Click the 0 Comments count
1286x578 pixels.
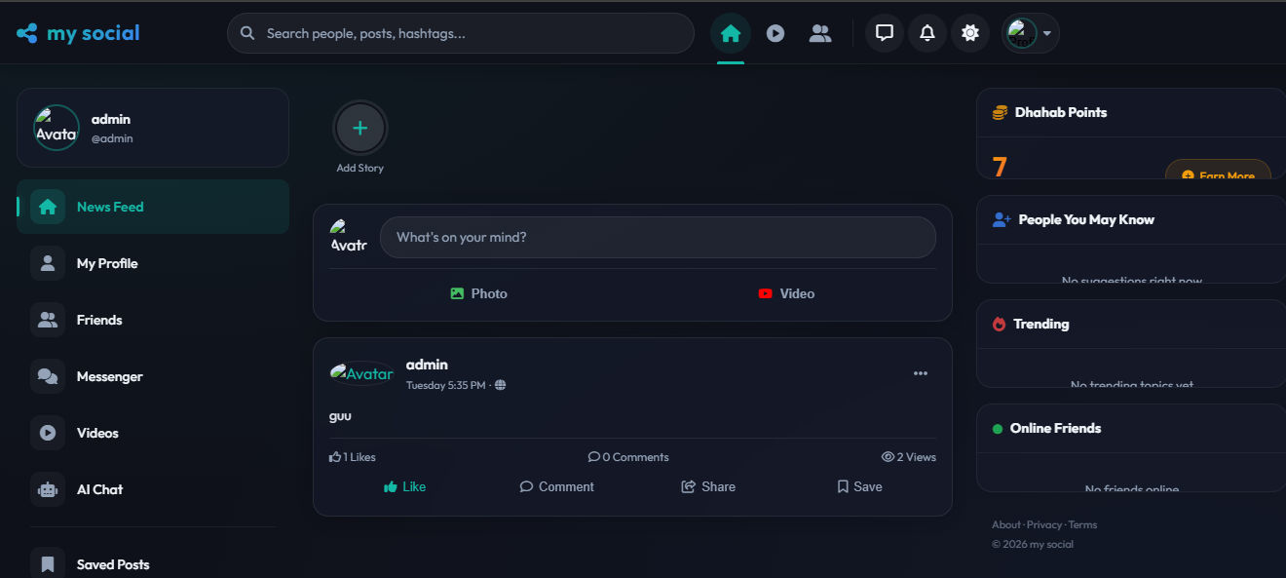pos(628,457)
